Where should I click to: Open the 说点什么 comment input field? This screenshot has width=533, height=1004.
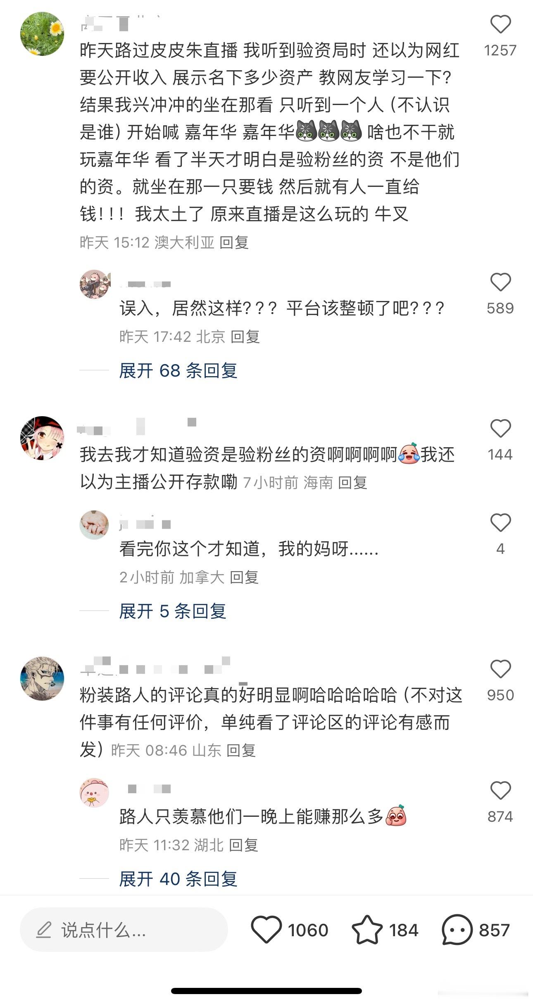tap(124, 930)
